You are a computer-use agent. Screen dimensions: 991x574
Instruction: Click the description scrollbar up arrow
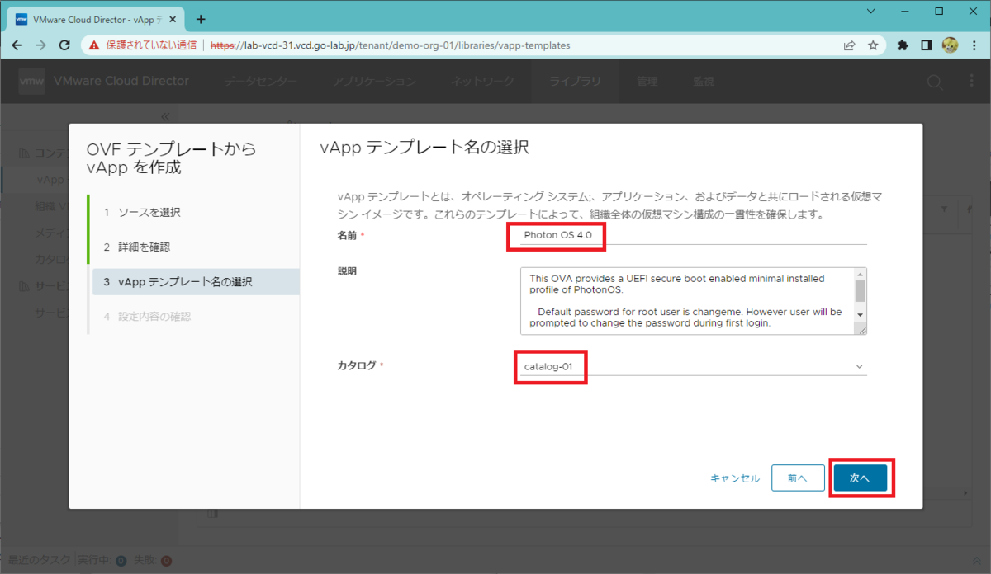pyautogui.click(x=860, y=275)
